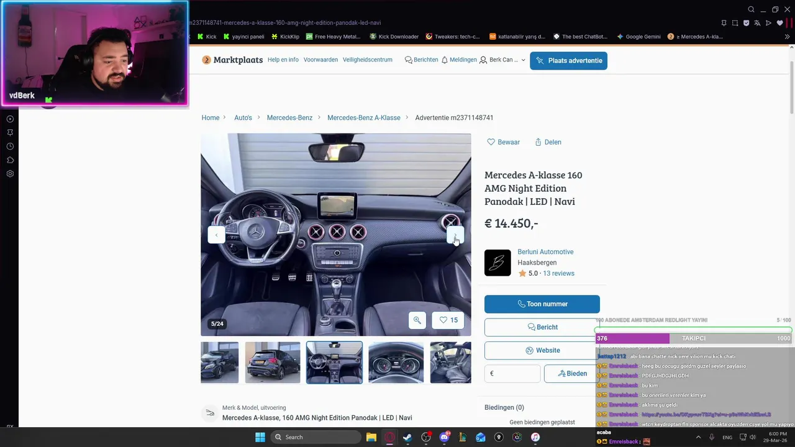Viewport: 795px width, 447px height.
Task: Go to Auto's breadcrumb
Action: coord(243,117)
